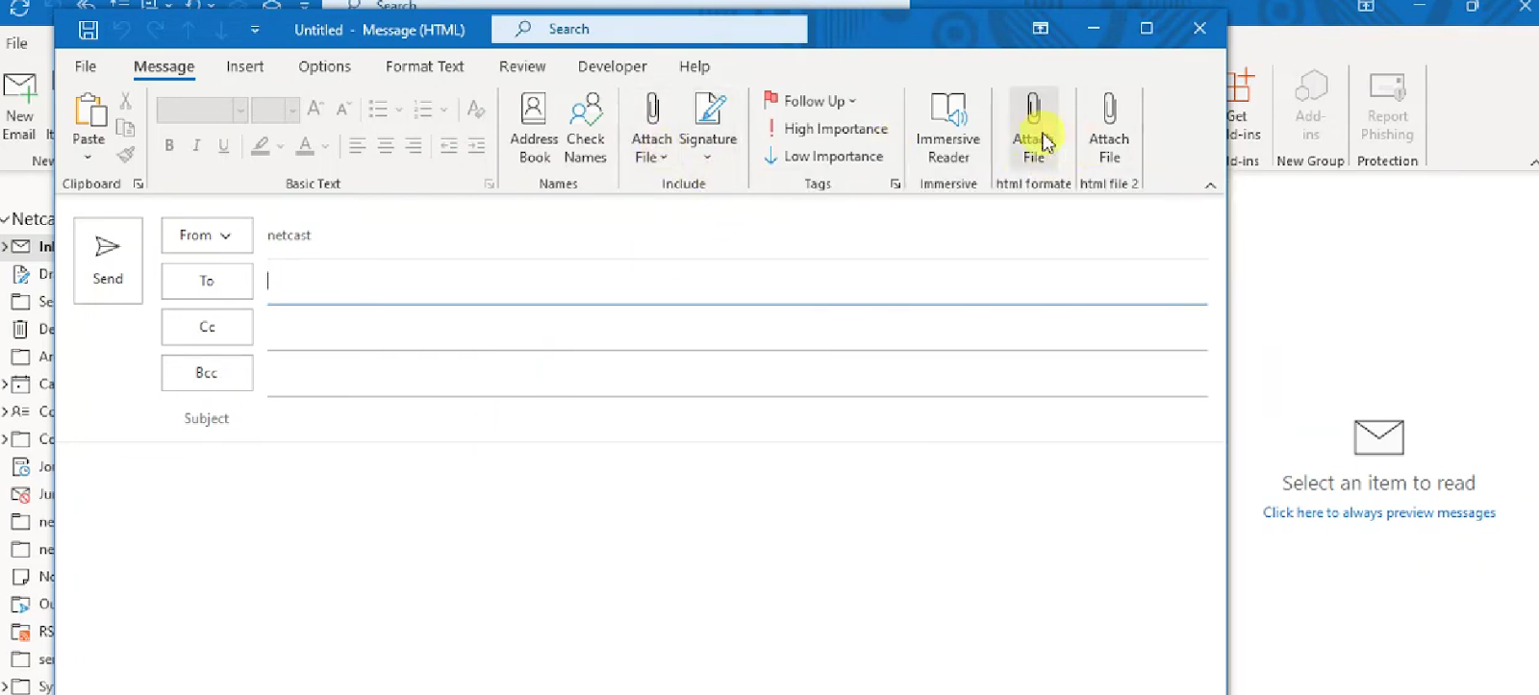The height and width of the screenshot is (695, 1539).
Task: Select the format painter brush icon
Action: pos(125,154)
